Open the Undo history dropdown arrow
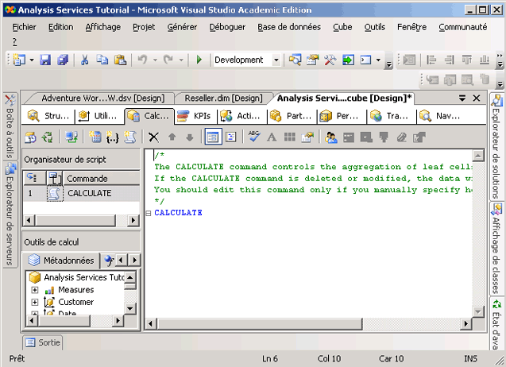Viewport: 506px width, 367px height. [155, 60]
